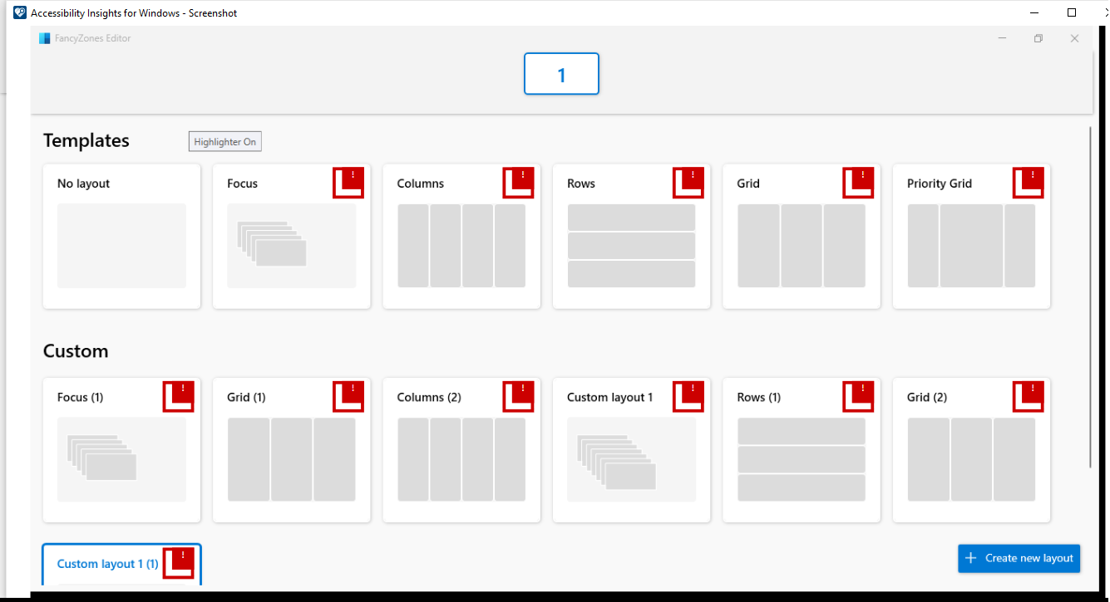The height and width of the screenshot is (602, 1110).
Task: Select the Focus template card
Action: pos(292,237)
